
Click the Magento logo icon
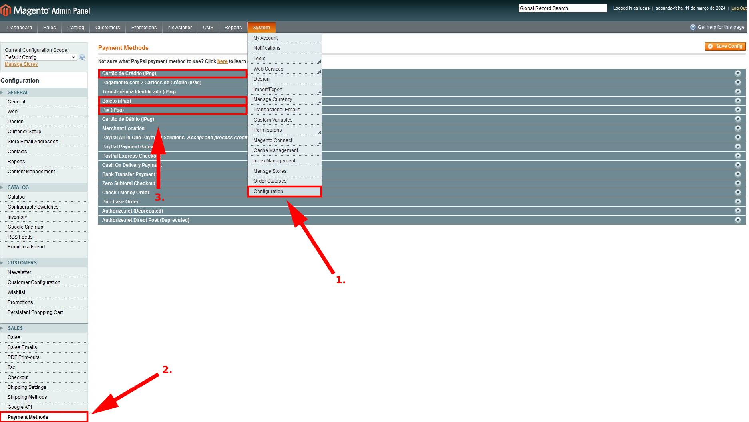coord(6,10)
